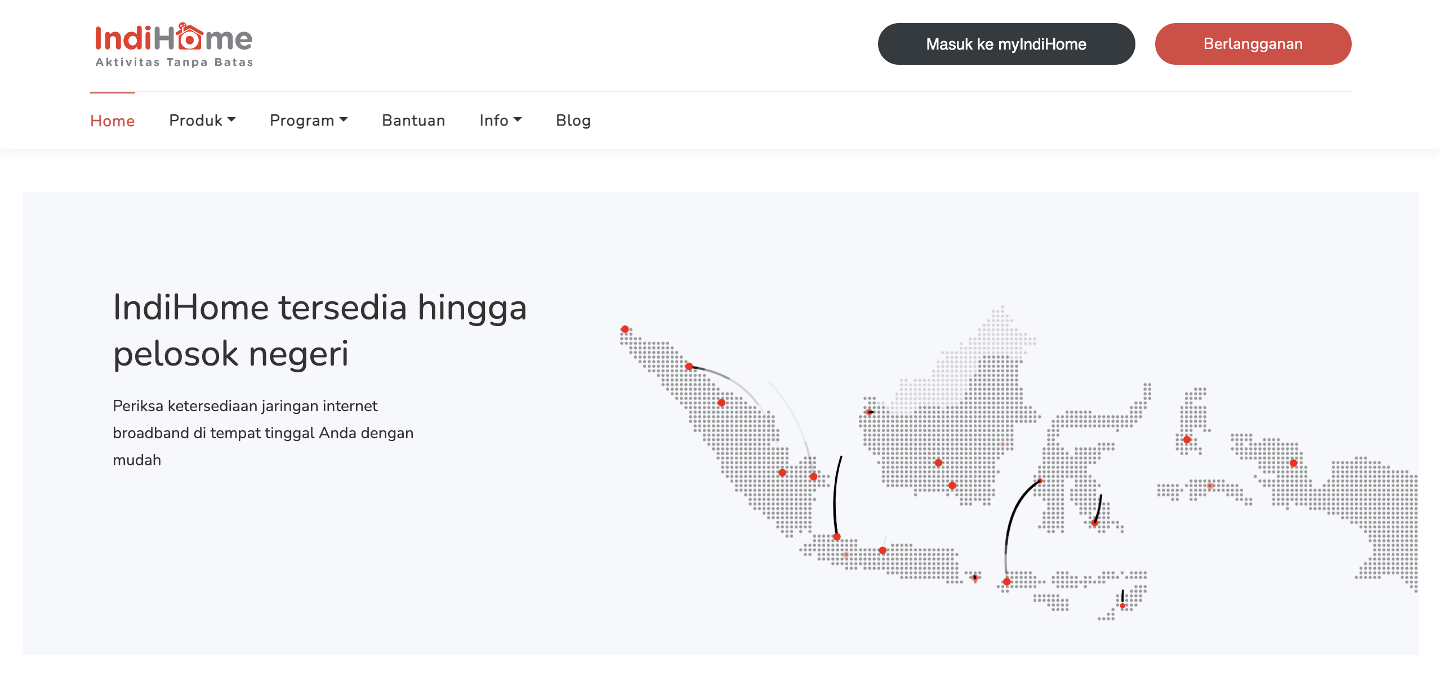Click the red marker on central Java

(883, 551)
